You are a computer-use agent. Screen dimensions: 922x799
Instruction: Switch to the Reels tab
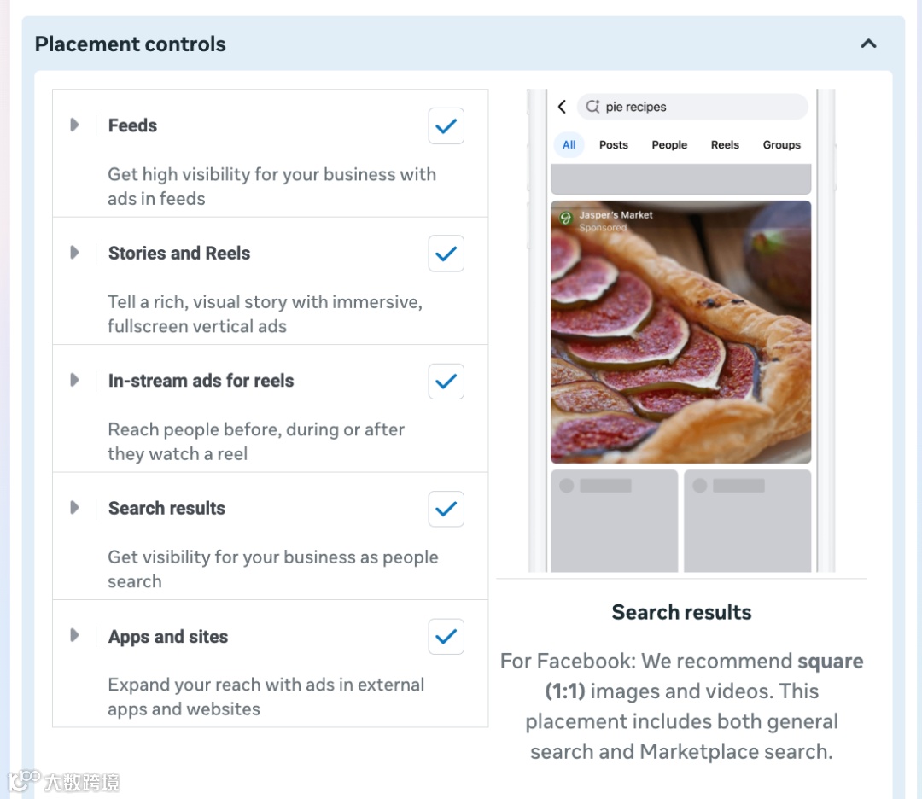pyautogui.click(x=725, y=145)
